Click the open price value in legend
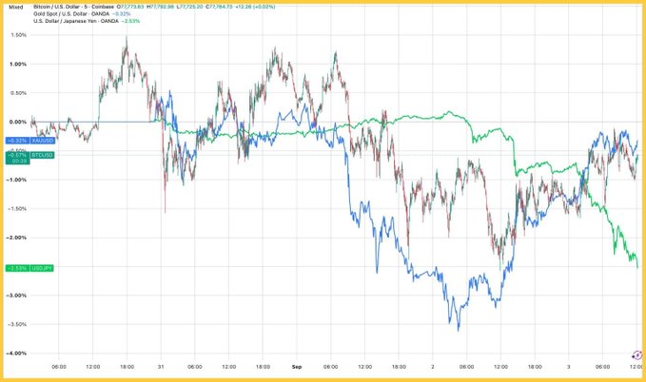Image resolution: width=646 pixels, height=382 pixels. pos(130,7)
